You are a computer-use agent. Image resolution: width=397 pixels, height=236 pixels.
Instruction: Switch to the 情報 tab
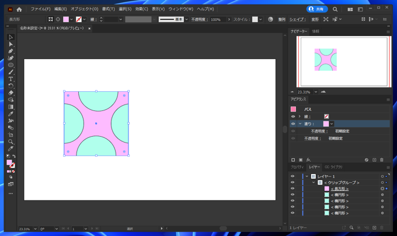pos(315,32)
